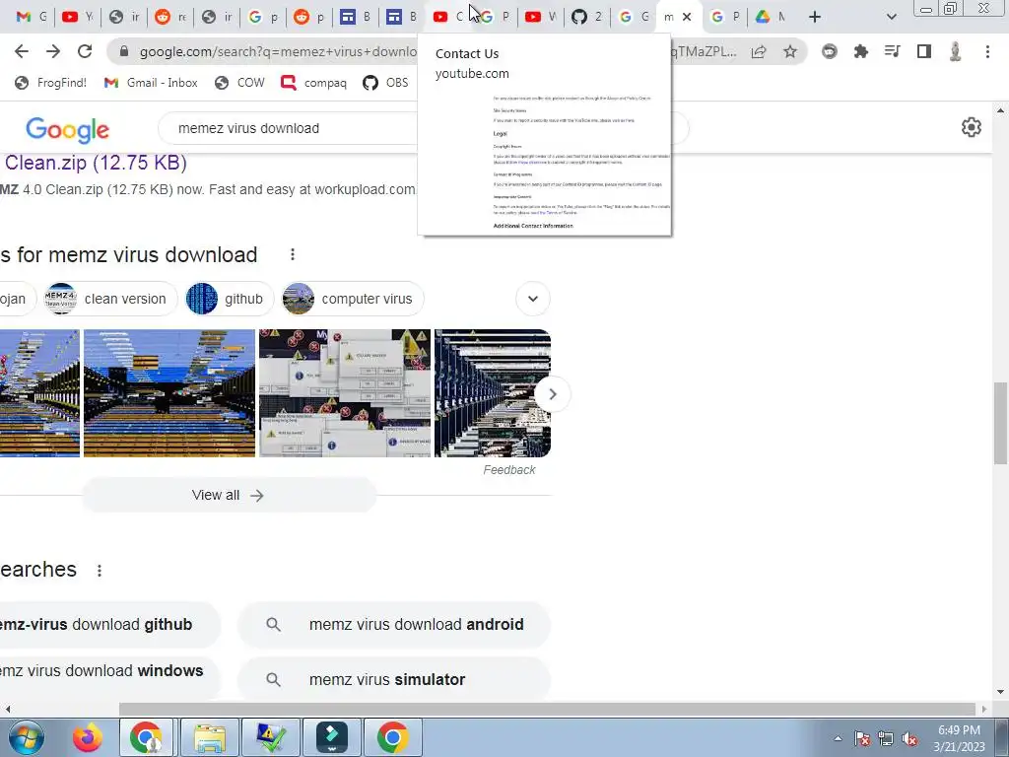Close the active memez search tab

[x=687, y=18]
